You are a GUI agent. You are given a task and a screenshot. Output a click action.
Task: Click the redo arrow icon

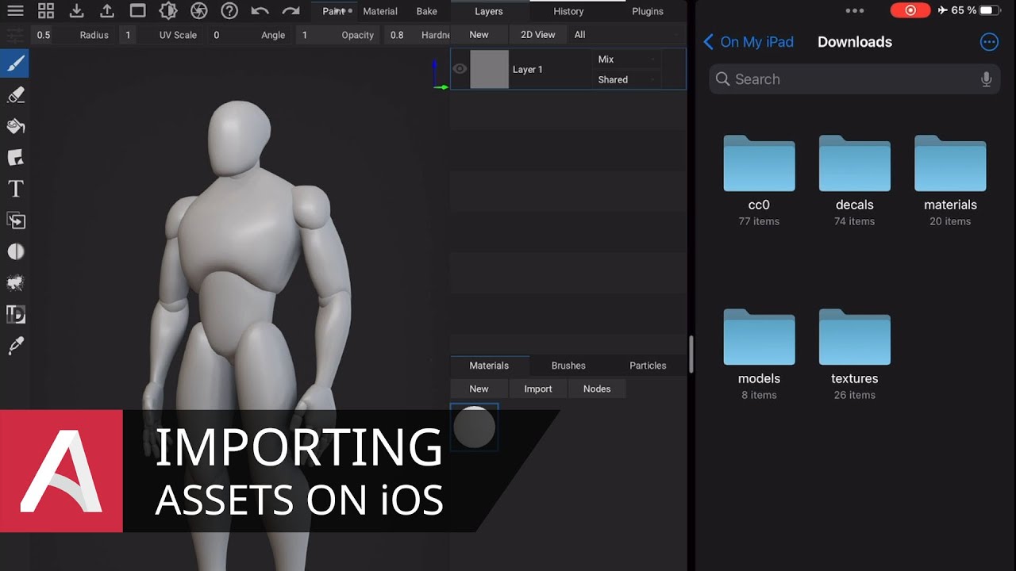(291, 11)
